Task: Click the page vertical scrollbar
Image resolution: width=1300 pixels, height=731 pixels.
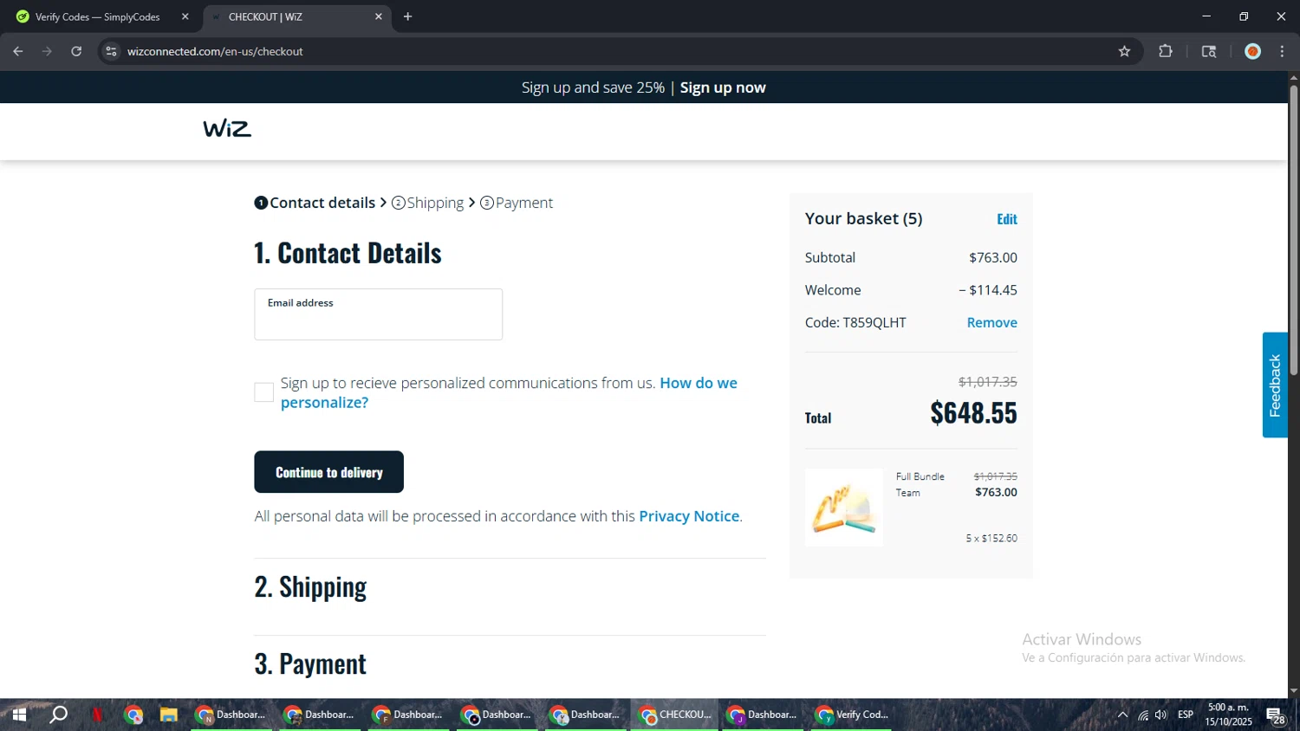Action: (x=1293, y=230)
